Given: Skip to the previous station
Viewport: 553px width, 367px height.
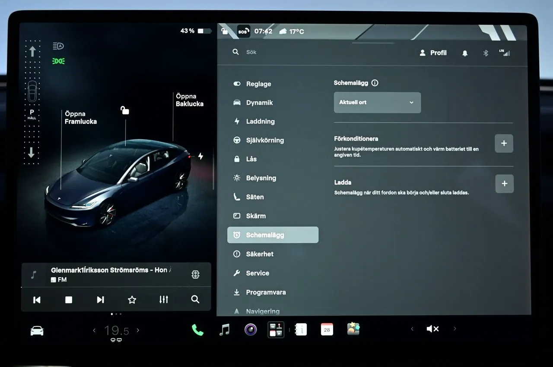Looking at the screenshot, I should [37, 300].
